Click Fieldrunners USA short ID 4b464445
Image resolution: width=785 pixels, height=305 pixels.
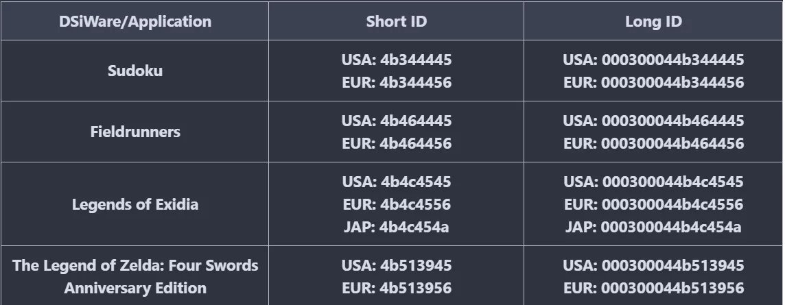[x=396, y=121]
